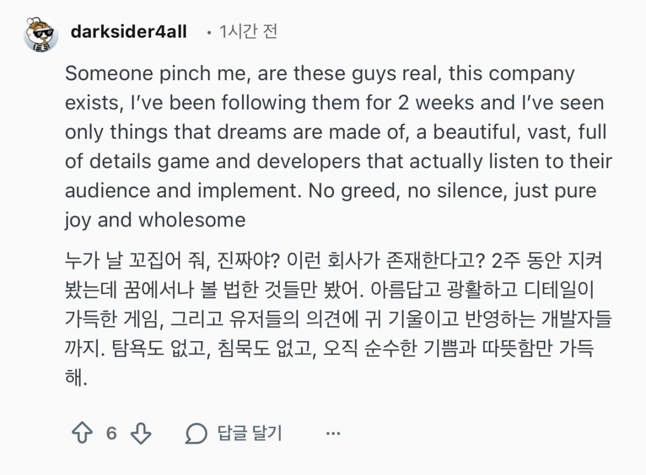Downvote the darksider4all comment

tap(141, 434)
